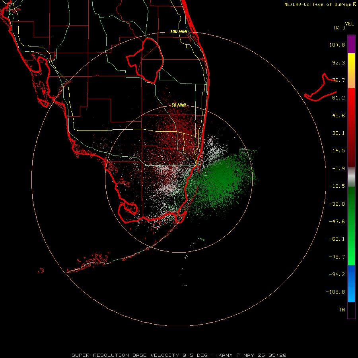Image resolution: width=358 pixels, height=358 pixels.
Task: Pick the gray near-zero color bar segment
Action: tap(351, 177)
